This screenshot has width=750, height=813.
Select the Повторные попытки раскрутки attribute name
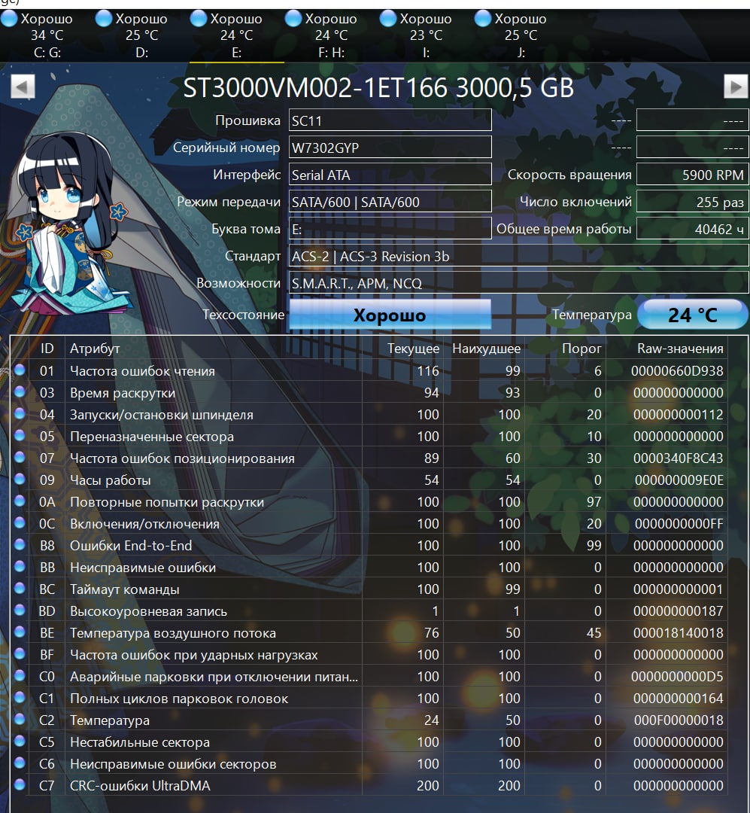point(167,502)
